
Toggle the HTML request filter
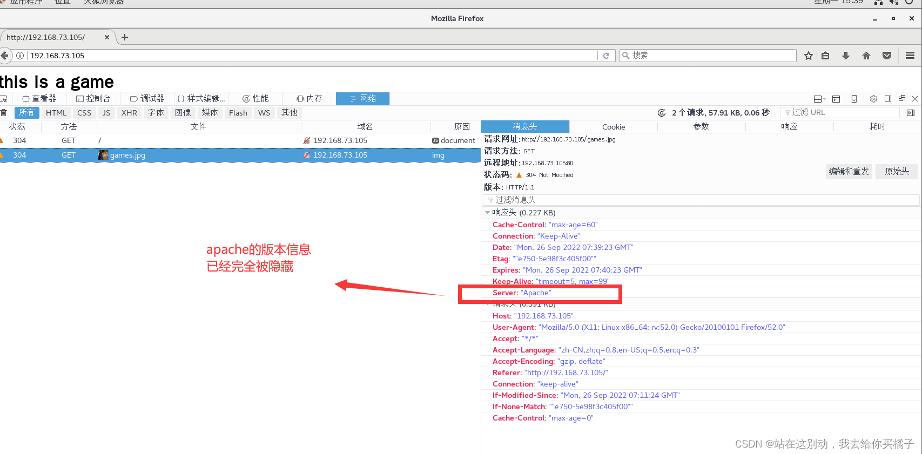[x=56, y=113]
